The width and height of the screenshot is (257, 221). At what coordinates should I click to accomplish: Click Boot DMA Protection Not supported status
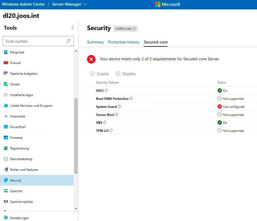click(230, 99)
